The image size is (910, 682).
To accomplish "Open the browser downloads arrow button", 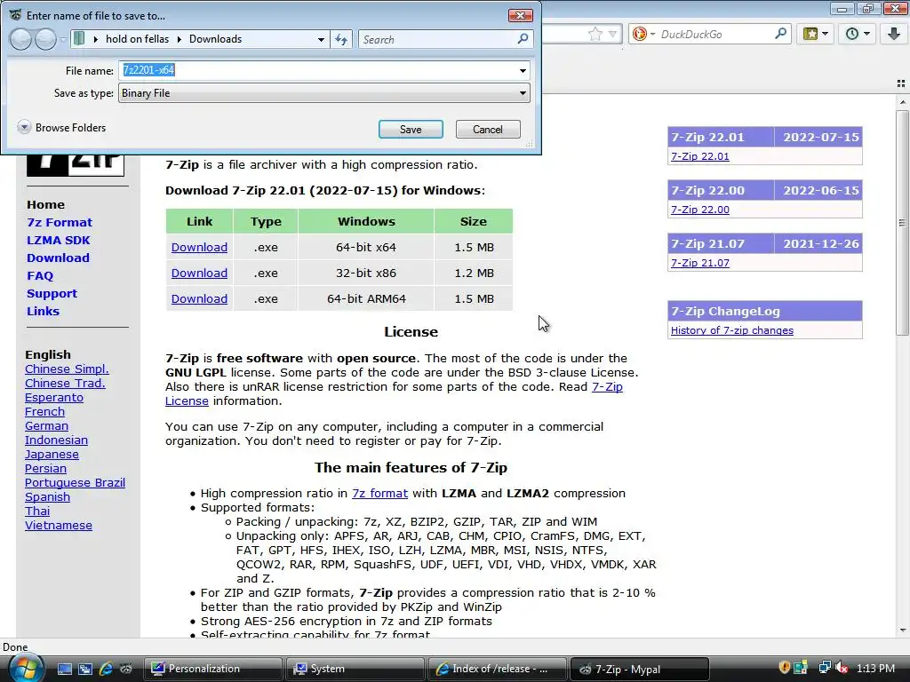I will point(894,34).
